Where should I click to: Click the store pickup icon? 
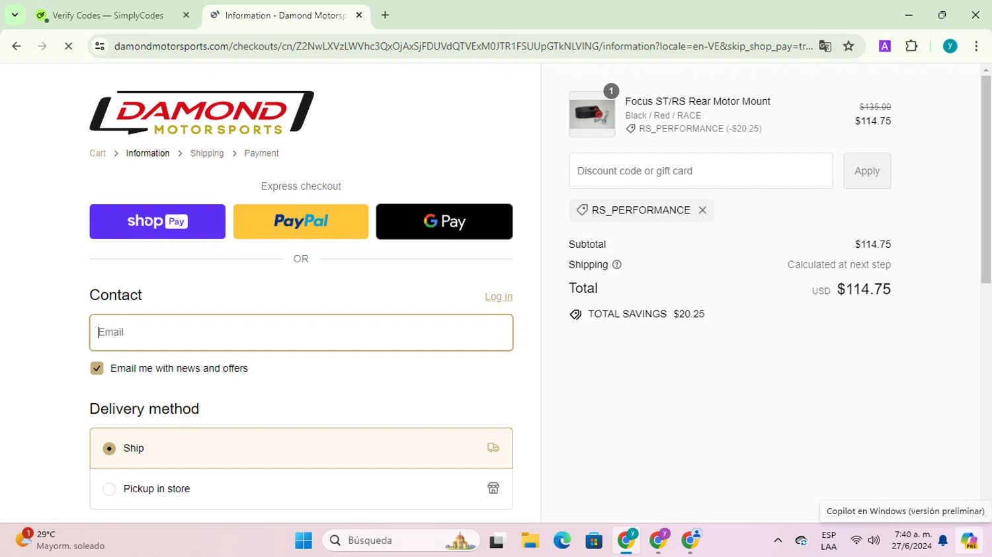click(493, 488)
